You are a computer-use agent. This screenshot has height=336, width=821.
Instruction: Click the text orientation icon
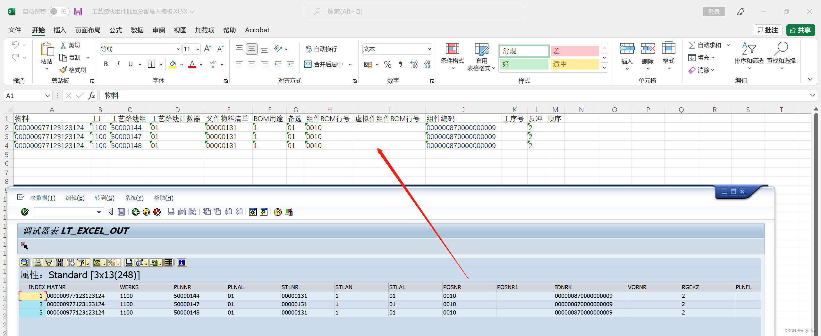point(278,49)
